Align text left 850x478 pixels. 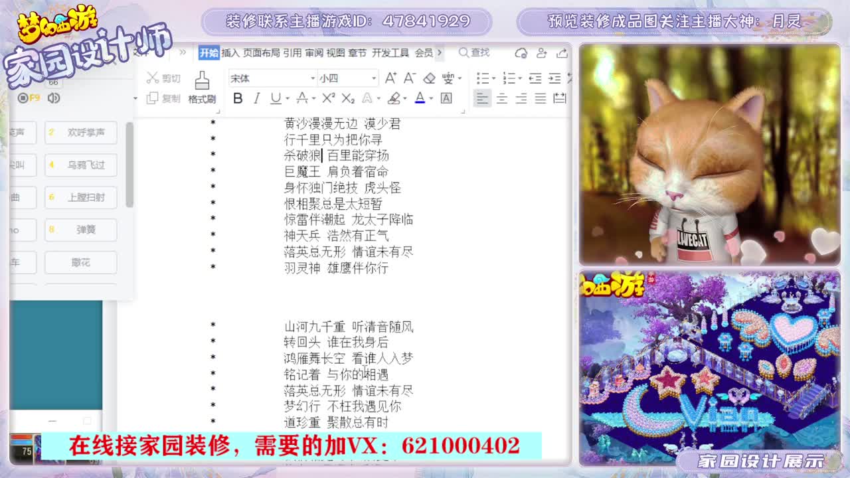pyautogui.click(x=482, y=98)
